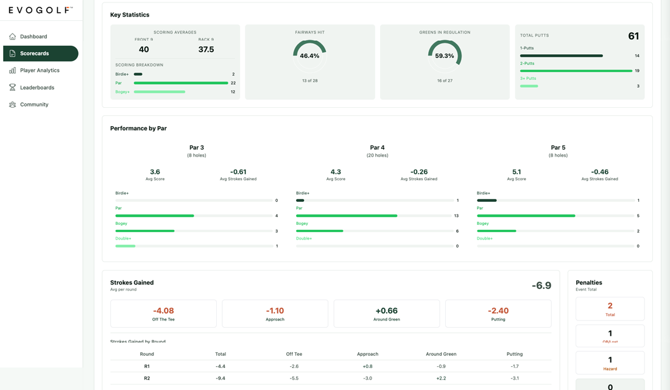Image resolution: width=670 pixels, height=390 pixels.
Task: Click the Par 4 Par bar showing 13
Action: coord(375,216)
